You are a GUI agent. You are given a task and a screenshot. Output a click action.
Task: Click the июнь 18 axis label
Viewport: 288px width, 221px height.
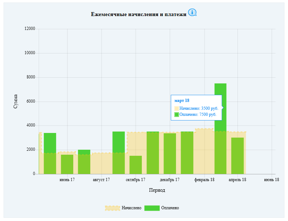(x=272, y=180)
